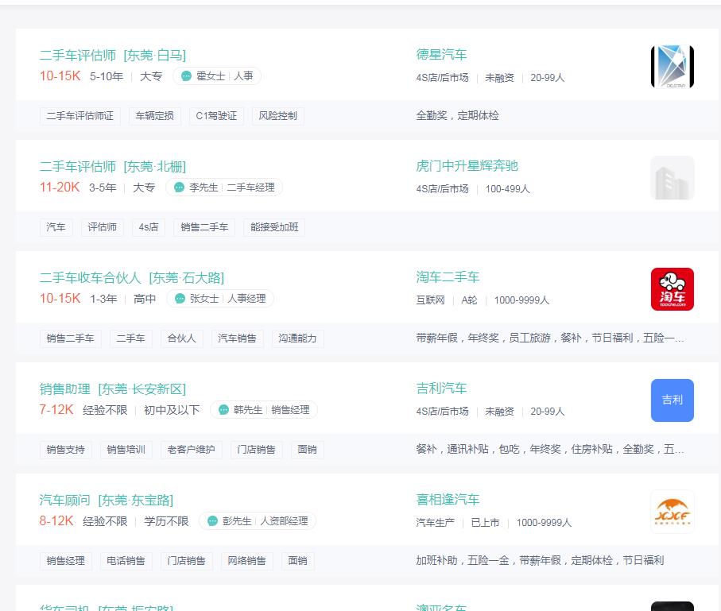This screenshot has width=721, height=611.
Task: Click the 10-15K salary of 二手车收车合伙人
Action: 60,299
